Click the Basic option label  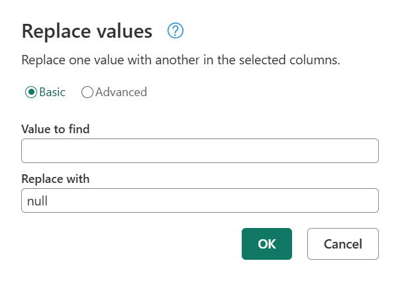pyautogui.click(x=52, y=92)
